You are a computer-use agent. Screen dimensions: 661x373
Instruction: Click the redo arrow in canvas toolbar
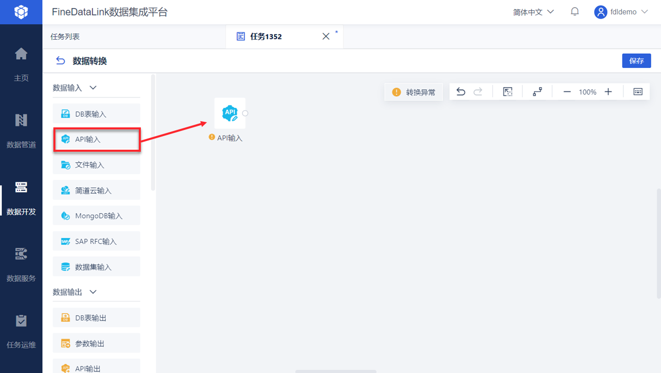[478, 92]
